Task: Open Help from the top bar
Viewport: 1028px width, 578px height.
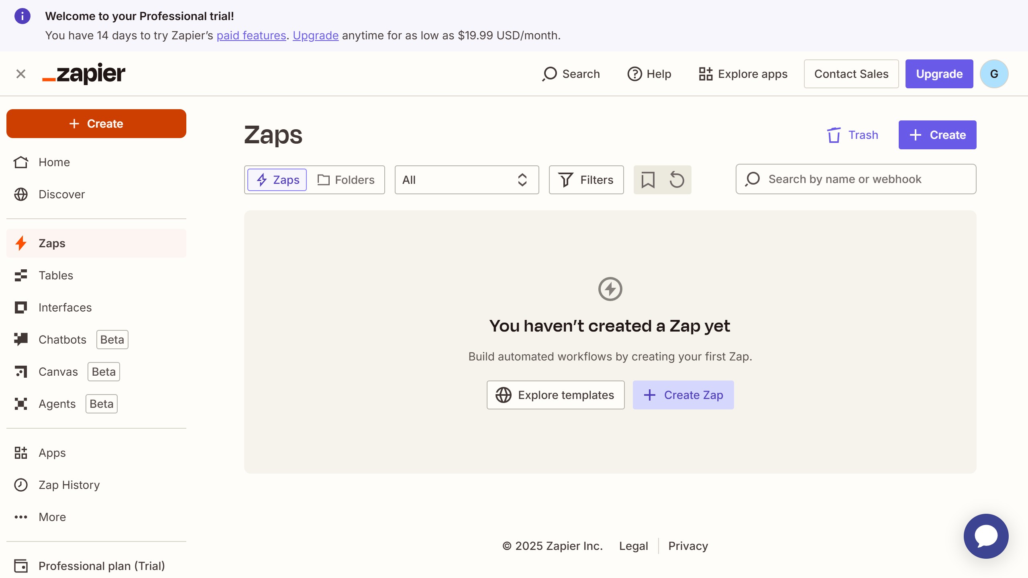Action: [649, 74]
